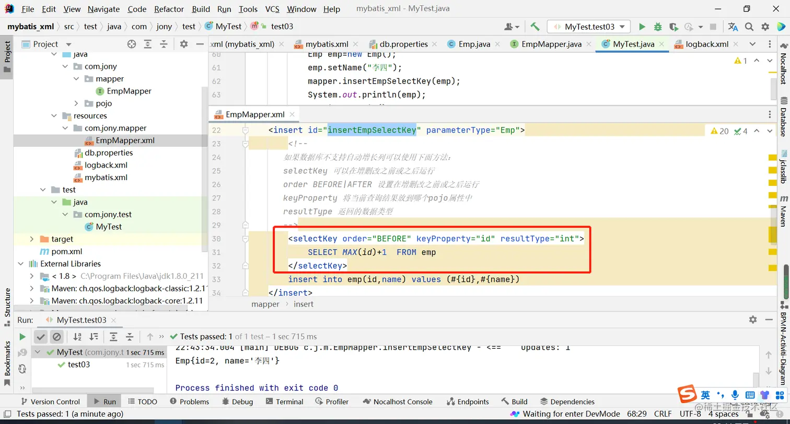Open Terminal tool window
This screenshot has width=790, height=424.
click(284, 402)
